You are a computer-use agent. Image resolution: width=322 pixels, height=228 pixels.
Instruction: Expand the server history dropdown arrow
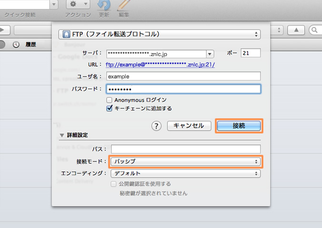coord(210,54)
